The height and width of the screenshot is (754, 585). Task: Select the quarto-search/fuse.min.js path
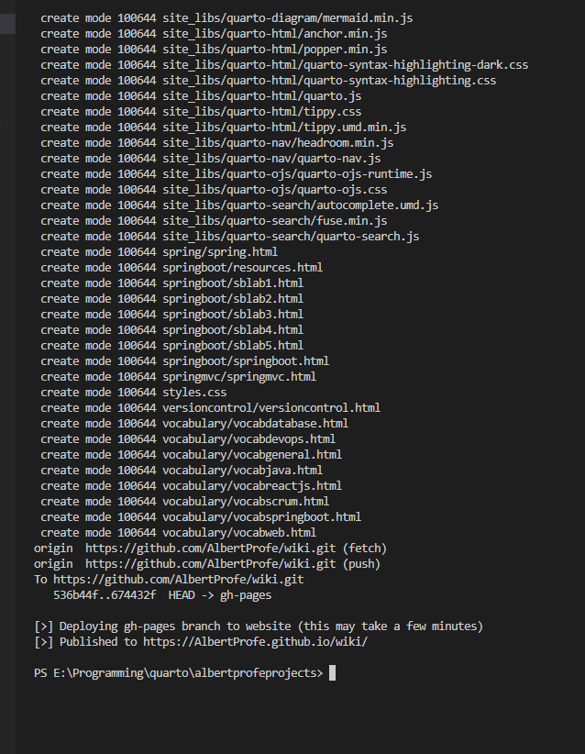274,221
